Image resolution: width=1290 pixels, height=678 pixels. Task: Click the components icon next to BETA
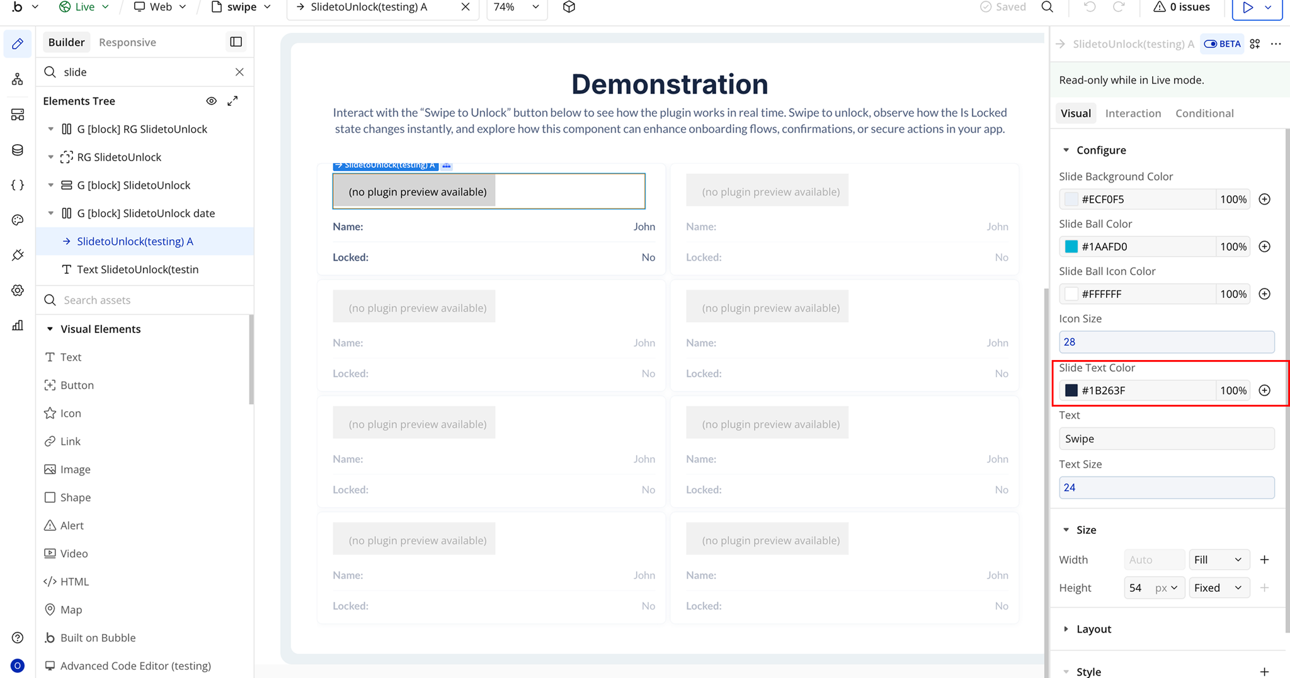click(1255, 44)
